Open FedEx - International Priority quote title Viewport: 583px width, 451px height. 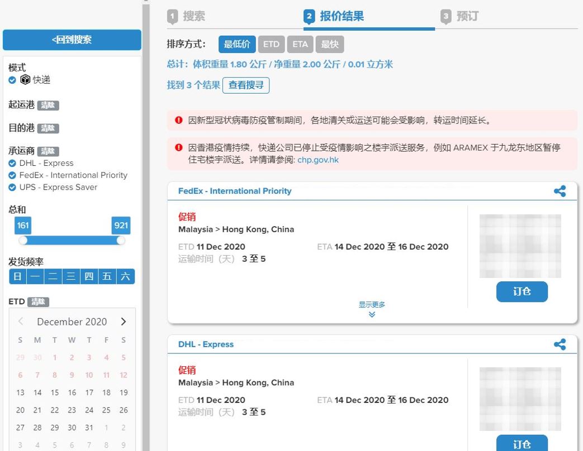click(x=235, y=191)
